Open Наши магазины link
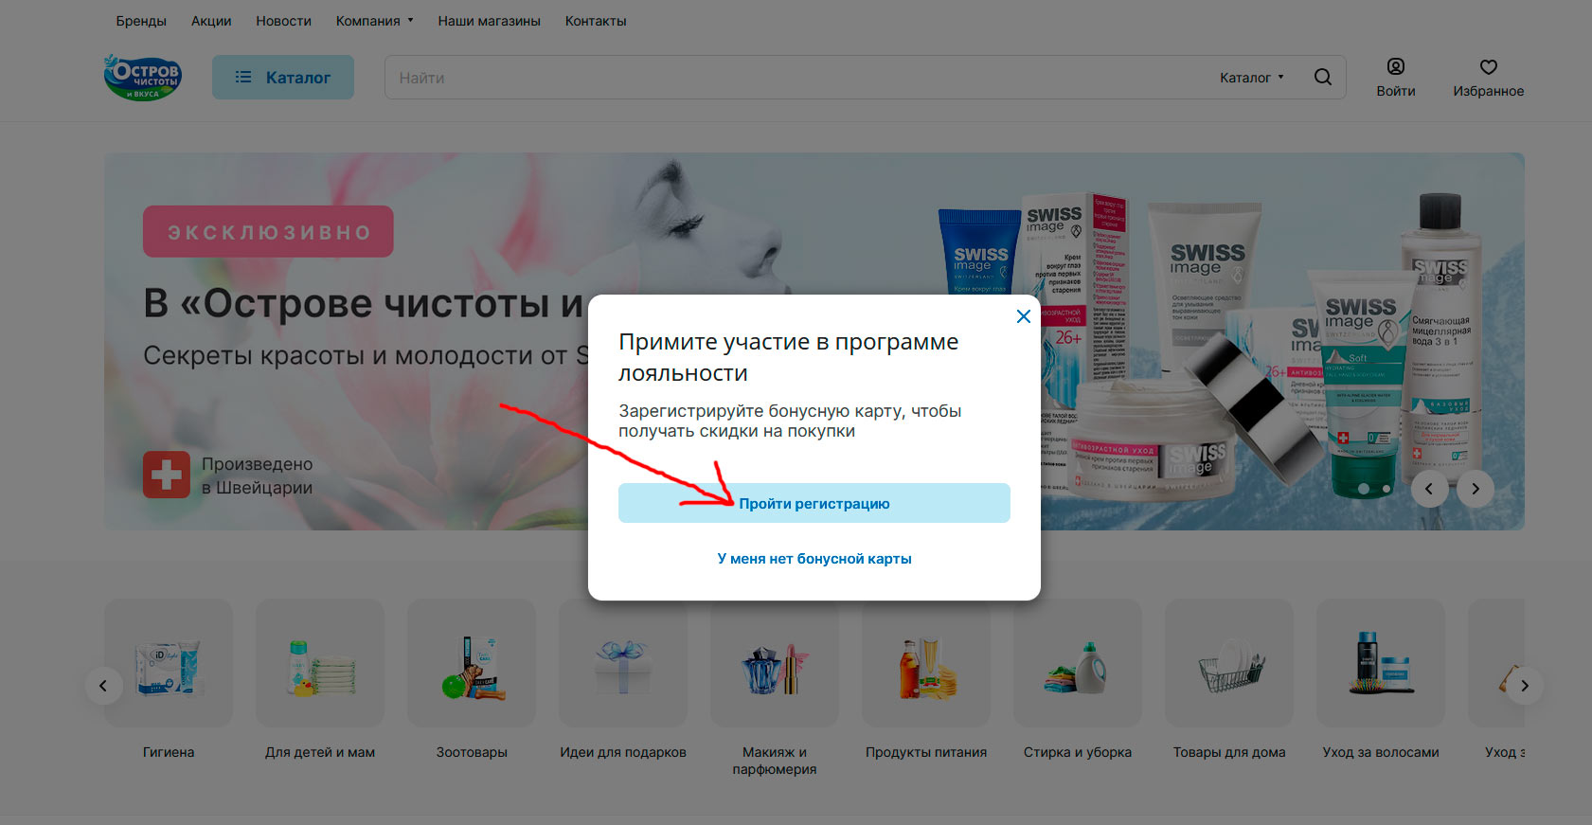The image size is (1592, 825). [489, 21]
